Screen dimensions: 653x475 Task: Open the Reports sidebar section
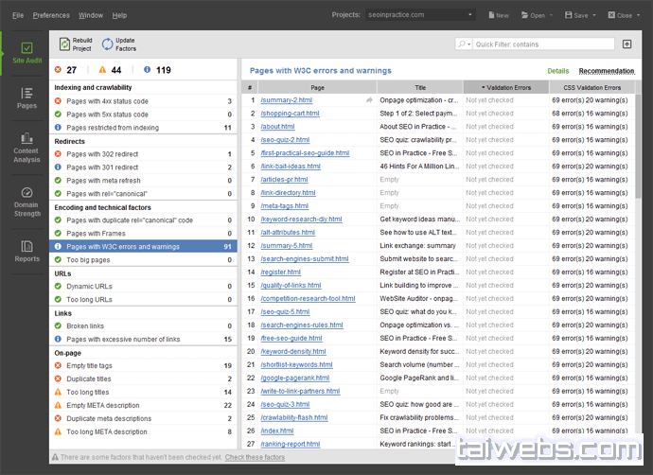(26, 251)
